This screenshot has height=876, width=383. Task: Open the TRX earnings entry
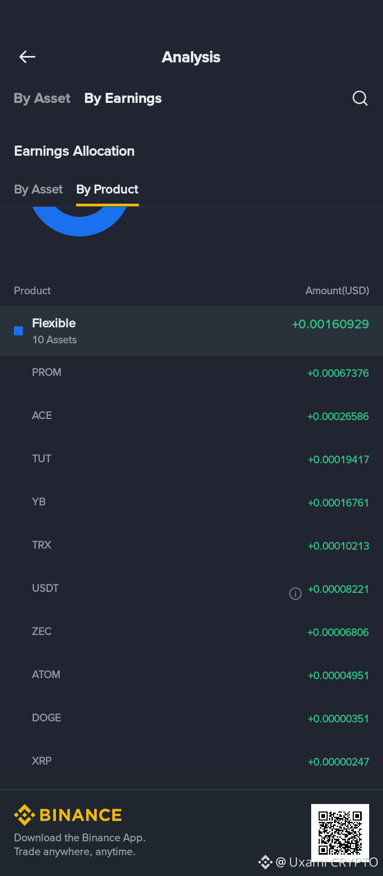[x=191, y=545]
